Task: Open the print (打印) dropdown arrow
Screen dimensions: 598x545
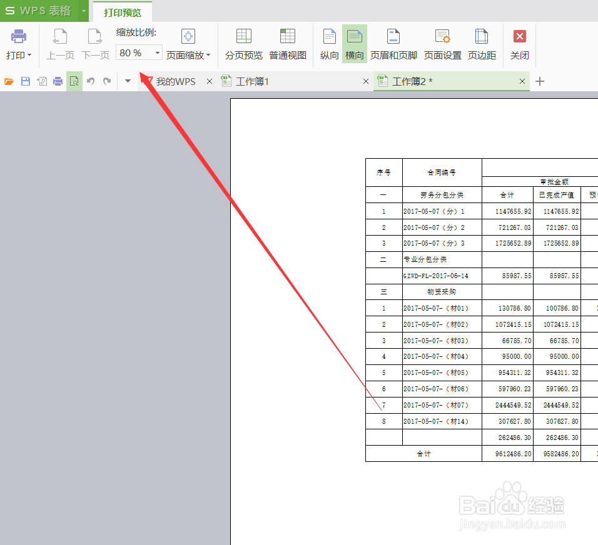Action: pyautogui.click(x=30, y=55)
